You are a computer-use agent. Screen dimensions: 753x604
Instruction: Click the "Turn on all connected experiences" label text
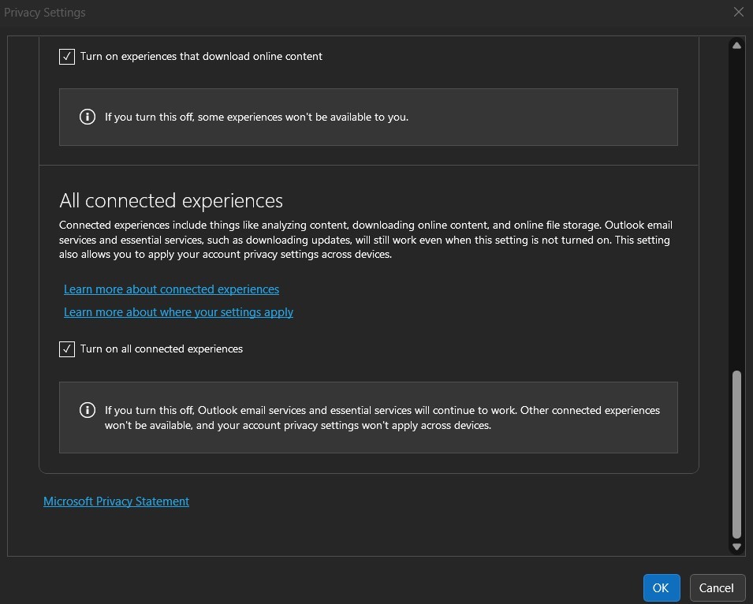[161, 349]
